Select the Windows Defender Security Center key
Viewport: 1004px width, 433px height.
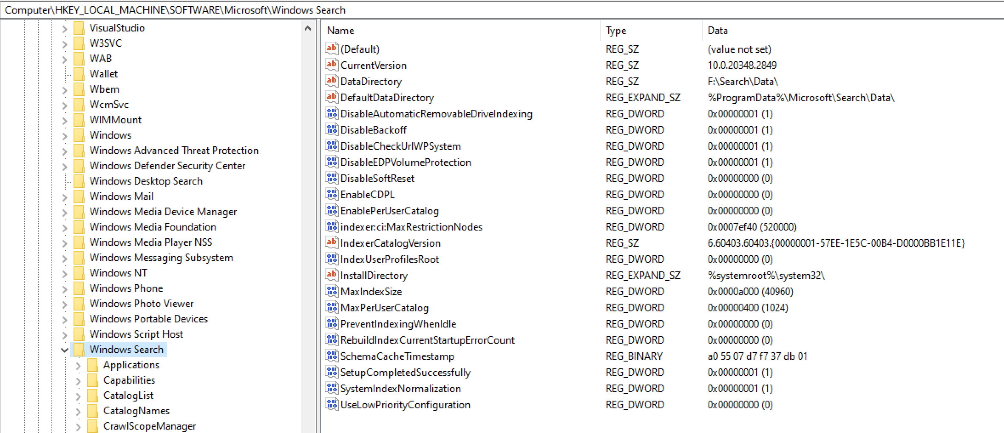tap(167, 165)
